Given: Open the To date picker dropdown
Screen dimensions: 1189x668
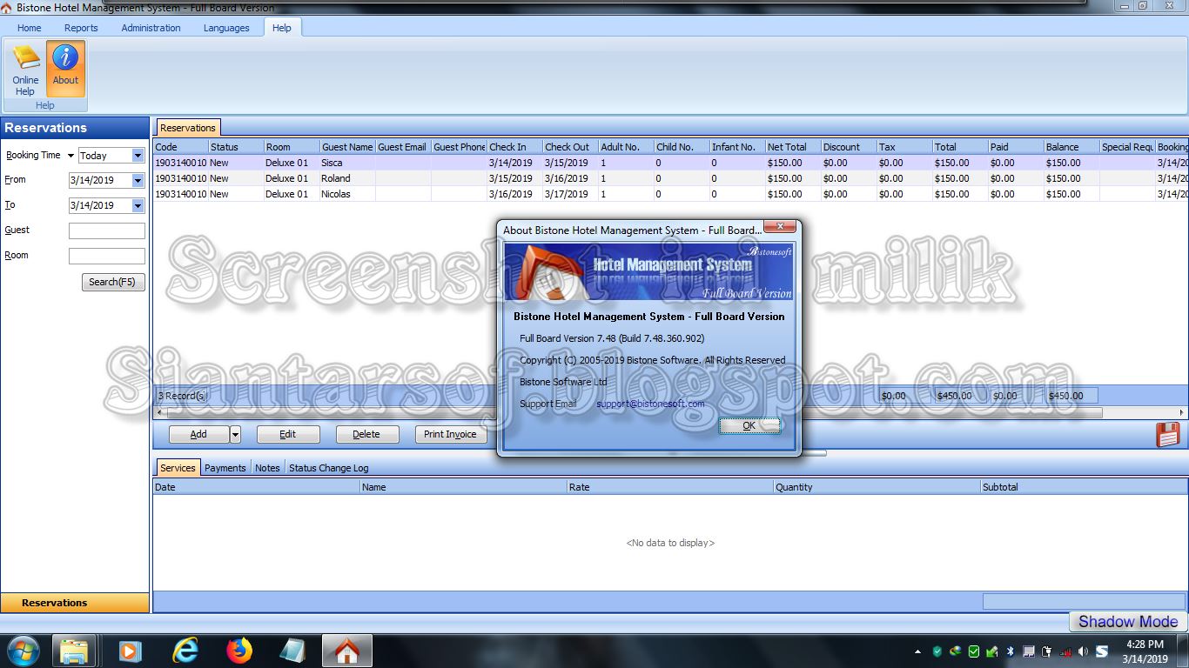Looking at the screenshot, I should pos(138,206).
